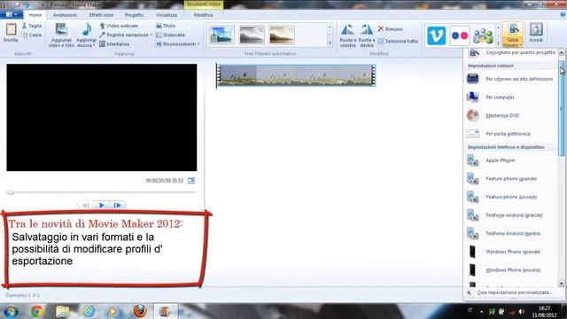567x319 pixels.
Task: Click Ruota a sinistra
Action: tap(348, 35)
